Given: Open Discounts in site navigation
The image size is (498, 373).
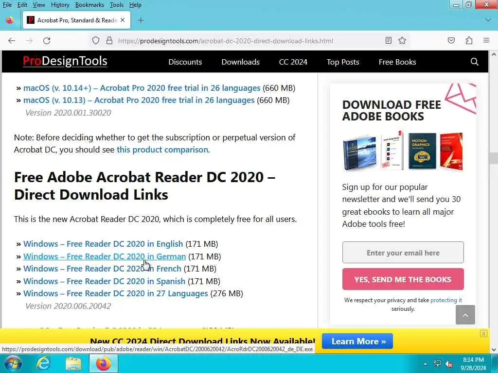Looking at the screenshot, I should pyautogui.click(x=185, y=62).
